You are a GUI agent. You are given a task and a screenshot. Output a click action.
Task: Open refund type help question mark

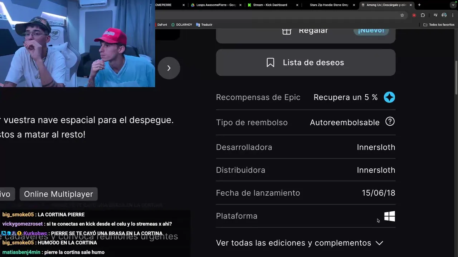click(390, 122)
